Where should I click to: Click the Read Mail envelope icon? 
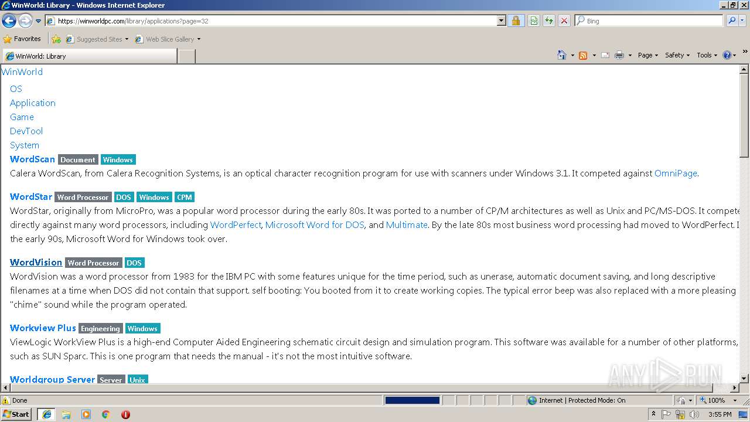coord(605,55)
